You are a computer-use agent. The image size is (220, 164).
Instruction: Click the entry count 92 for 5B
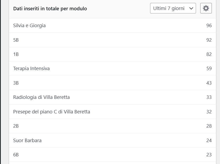point(209,40)
